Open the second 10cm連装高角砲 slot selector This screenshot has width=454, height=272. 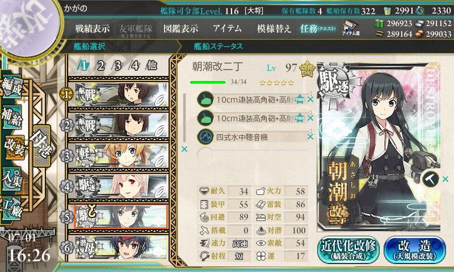[x=252, y=118]
